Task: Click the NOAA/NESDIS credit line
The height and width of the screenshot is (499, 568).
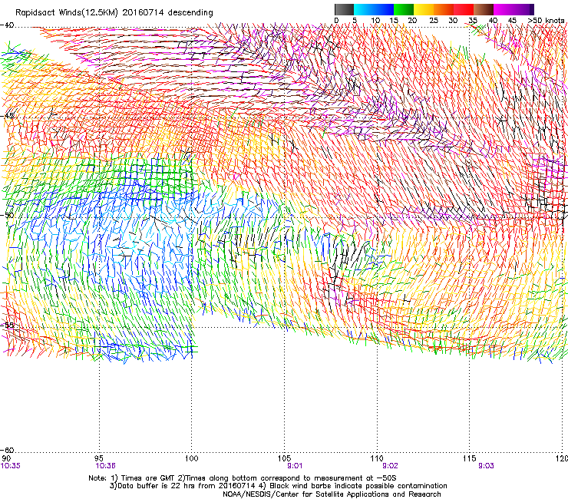Action: click(332, 494)
